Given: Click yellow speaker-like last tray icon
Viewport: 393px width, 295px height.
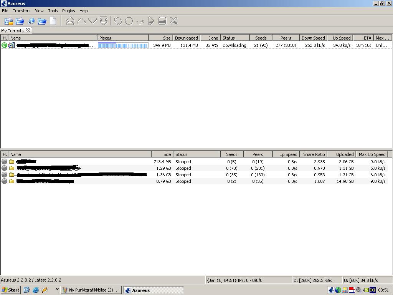Looking at the screenshot, I should click(373, 290).
